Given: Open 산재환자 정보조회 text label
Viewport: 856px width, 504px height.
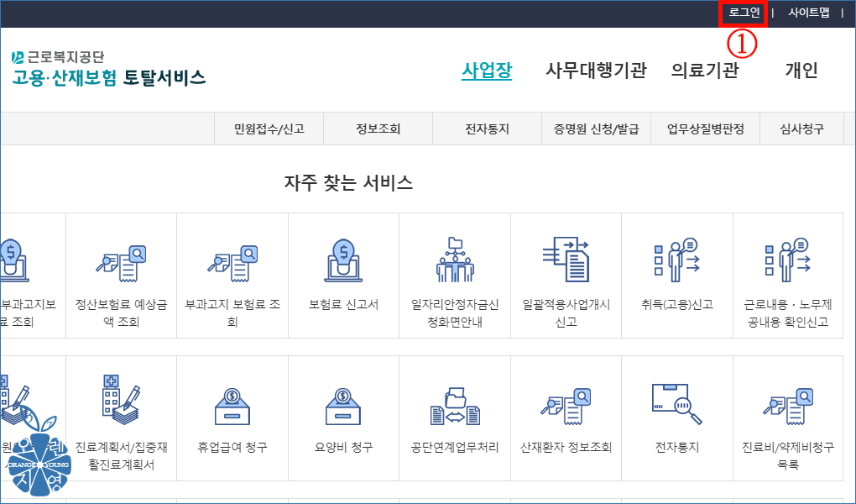Looking at the screenshot, I should tap(566, 447).
